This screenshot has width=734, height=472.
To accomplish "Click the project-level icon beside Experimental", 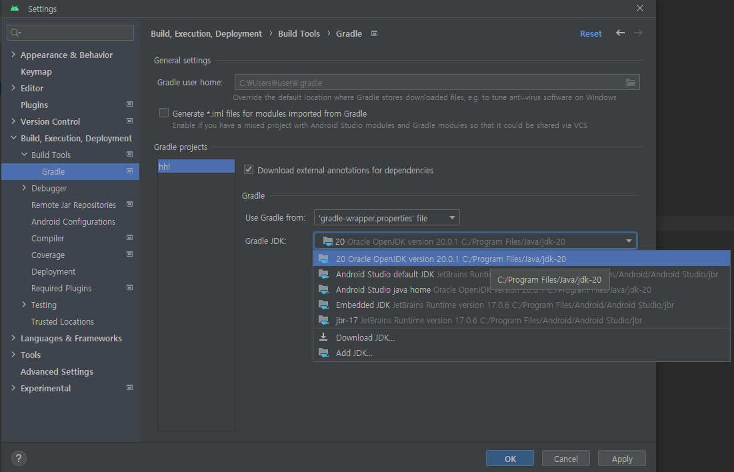I will coord(130,387).
